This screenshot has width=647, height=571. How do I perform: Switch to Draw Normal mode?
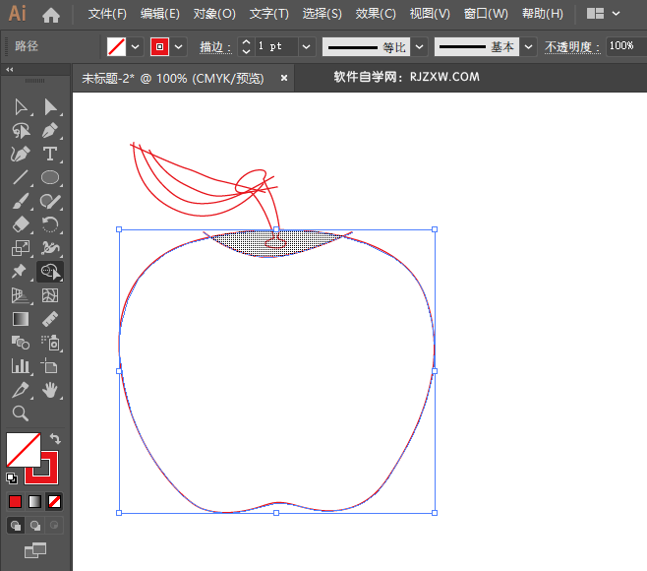16,526
